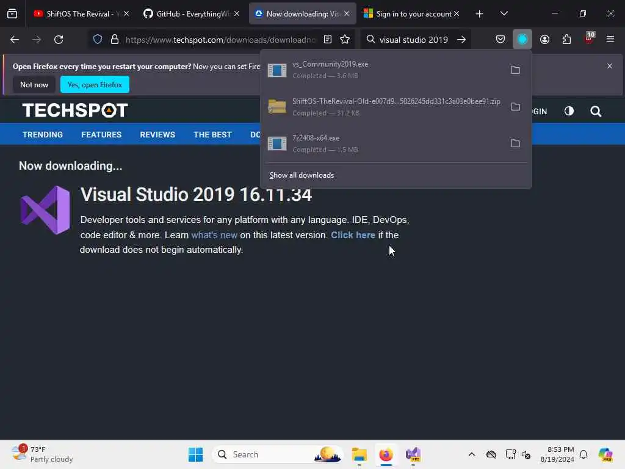Open the FEATURES navigation section

tap(101, 135)
